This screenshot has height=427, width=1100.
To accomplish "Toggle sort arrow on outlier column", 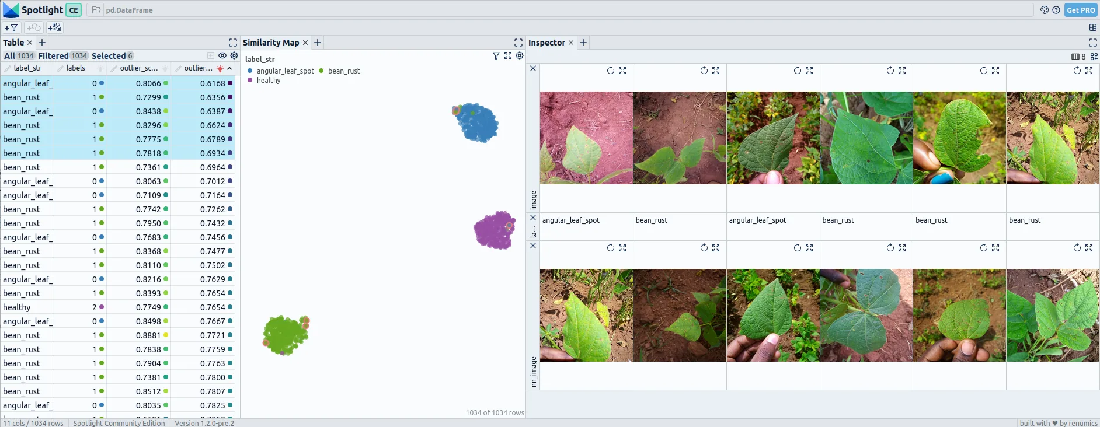I will 229,68.
